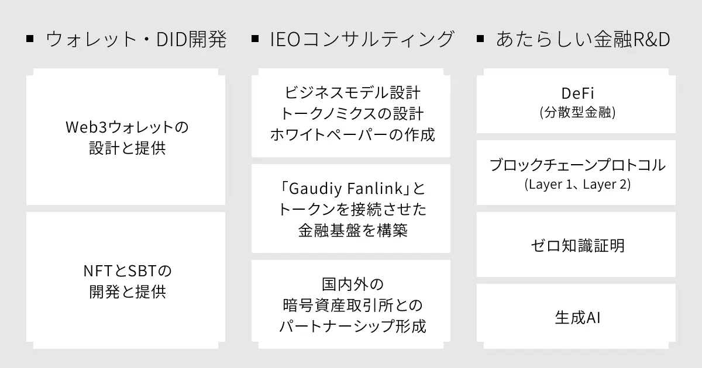Click the ビジネスモデル設計 text line

[352, 92]
